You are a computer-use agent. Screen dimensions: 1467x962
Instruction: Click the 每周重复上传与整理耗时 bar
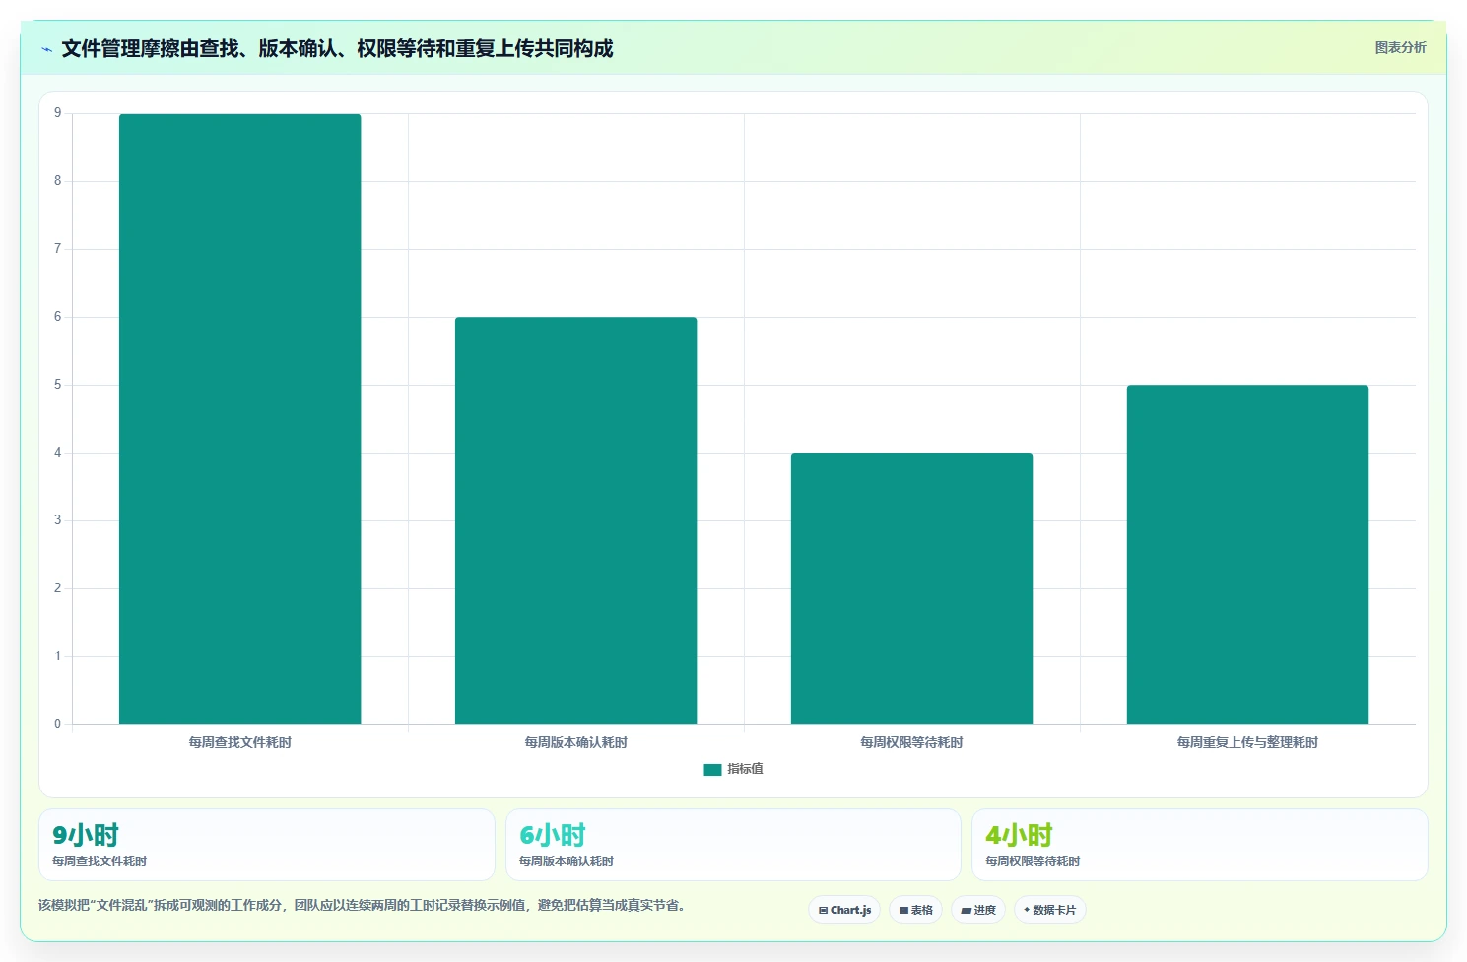pos(1247,555)
